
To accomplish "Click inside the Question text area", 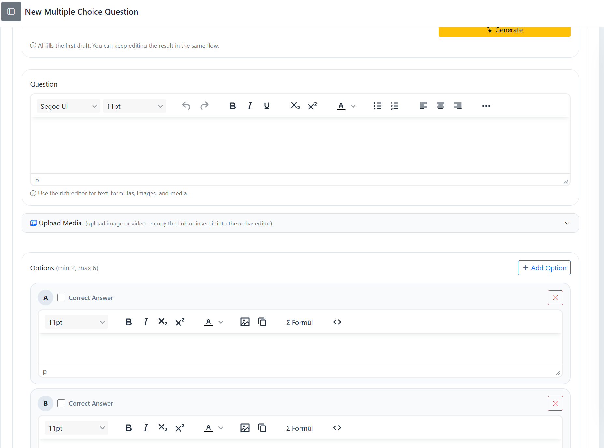I will (300, 145).
